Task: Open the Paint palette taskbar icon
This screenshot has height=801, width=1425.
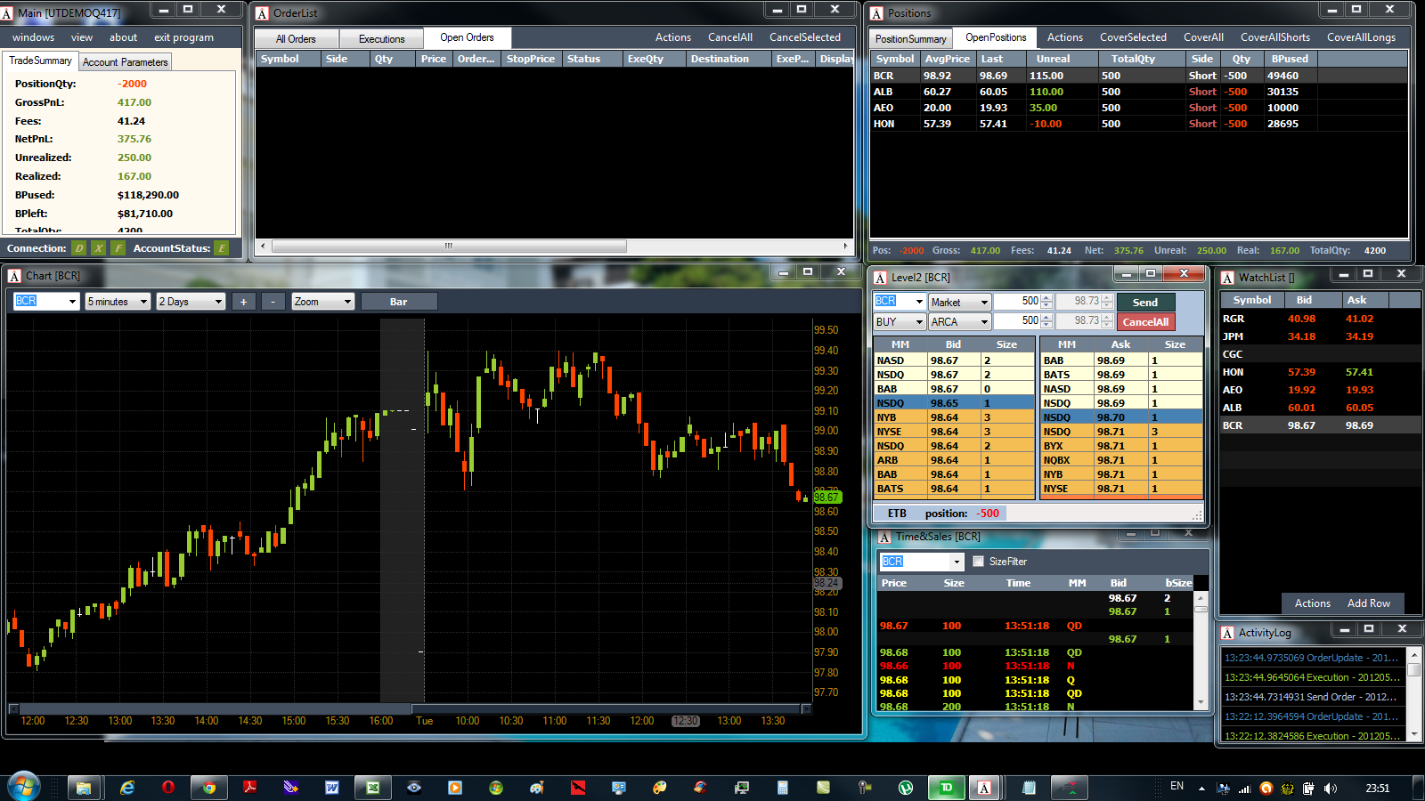Action: pos(660,788)
